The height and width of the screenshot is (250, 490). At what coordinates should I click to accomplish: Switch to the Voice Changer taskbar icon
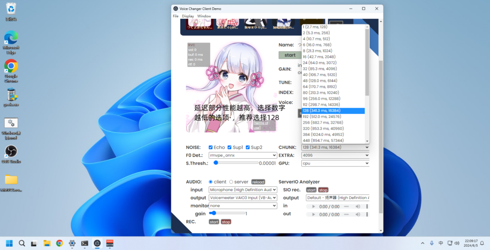97,243
